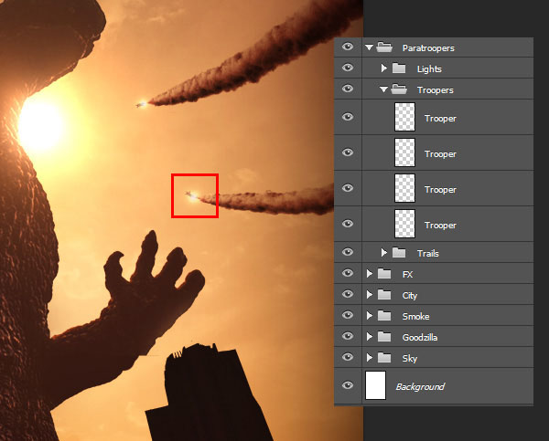Click the Trails folder icon
The image size is (549, 441).
tap(399, 252)
